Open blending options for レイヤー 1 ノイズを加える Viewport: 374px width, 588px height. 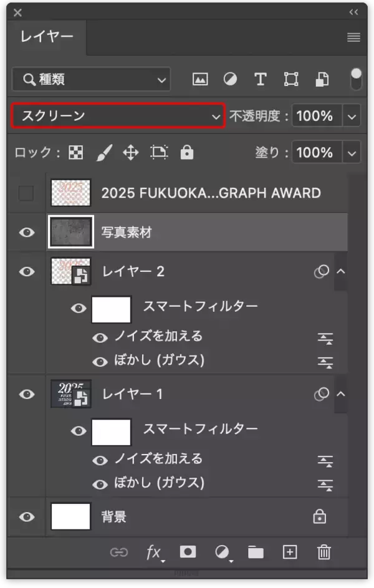click(x=325, y=461)
